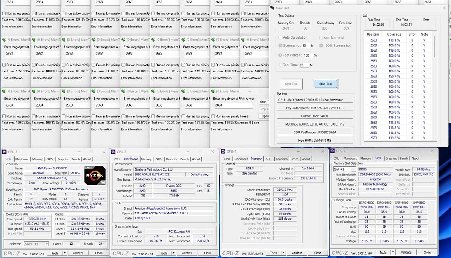Open Bench tab in CPU-Z Mainboard window
The width and height of the screenshot is (451, 258).
click(x=185, y=159)
